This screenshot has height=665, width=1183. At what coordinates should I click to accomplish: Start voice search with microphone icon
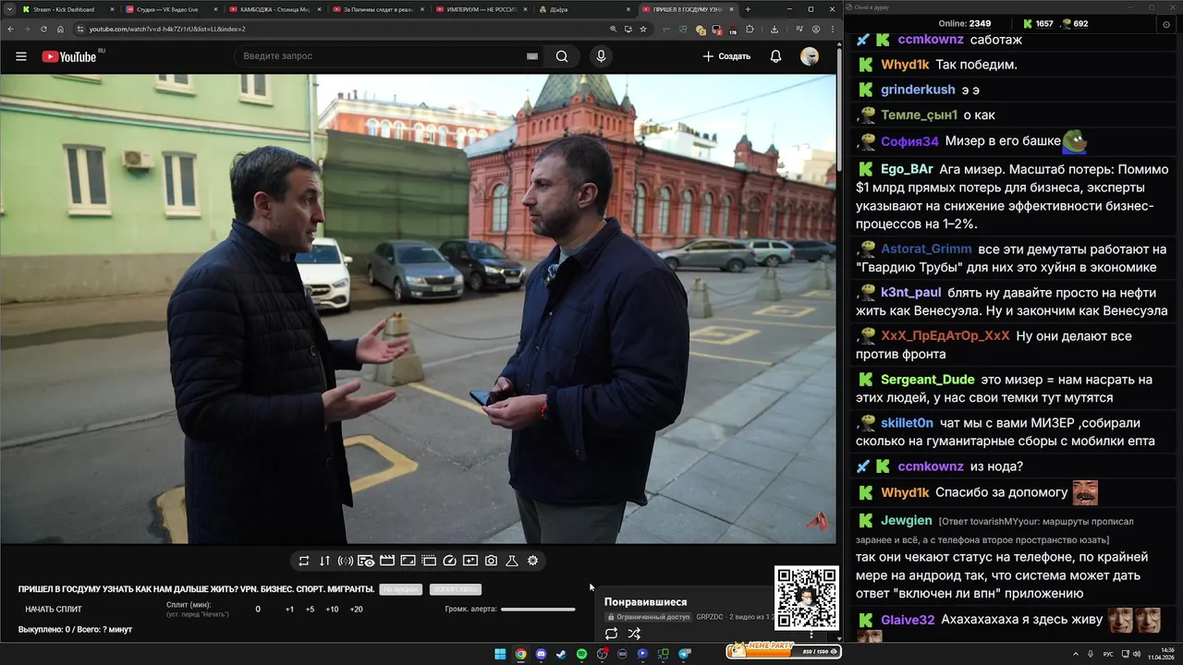601,56
